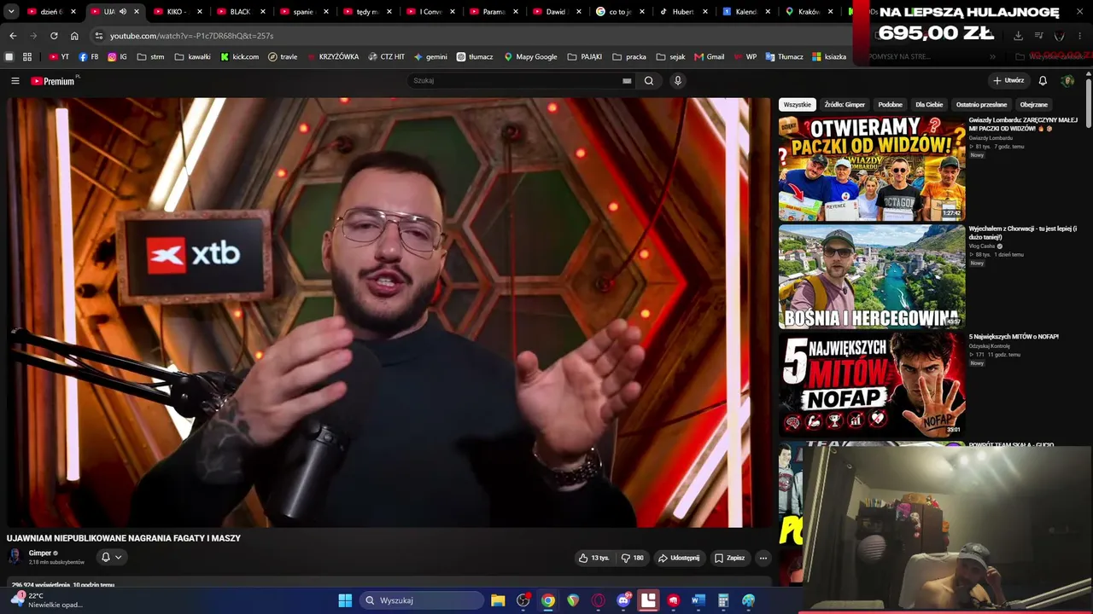Image resolution: width=1093 pixels, height=614 pixels.
Task: Toggle the subscription notification bell for Gimper
Action: pos(111,557)
